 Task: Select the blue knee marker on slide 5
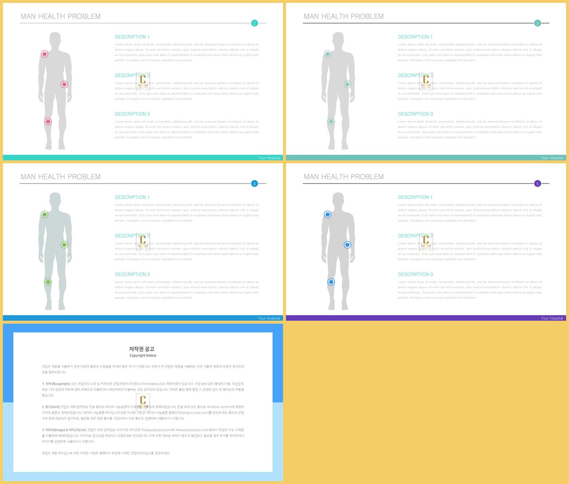[x=331, y=282]
